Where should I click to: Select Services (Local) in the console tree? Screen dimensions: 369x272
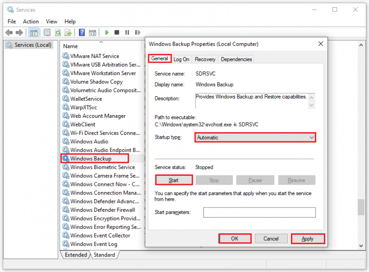pos(29,45)
